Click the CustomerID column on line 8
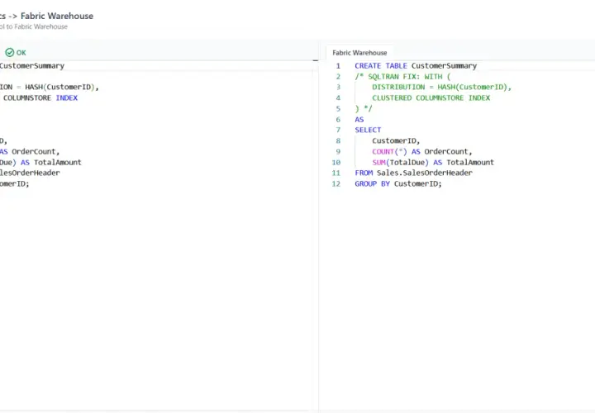The width and height of the screenshot is (595, 413). pos(394,140)
